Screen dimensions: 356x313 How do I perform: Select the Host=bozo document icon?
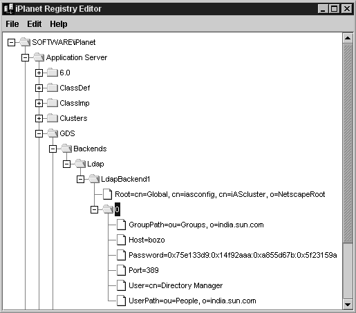pyautogui.click(x=121, y=240)
